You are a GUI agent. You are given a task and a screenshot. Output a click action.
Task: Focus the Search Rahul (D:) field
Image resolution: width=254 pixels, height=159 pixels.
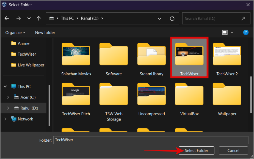click(x=216, y=18)
